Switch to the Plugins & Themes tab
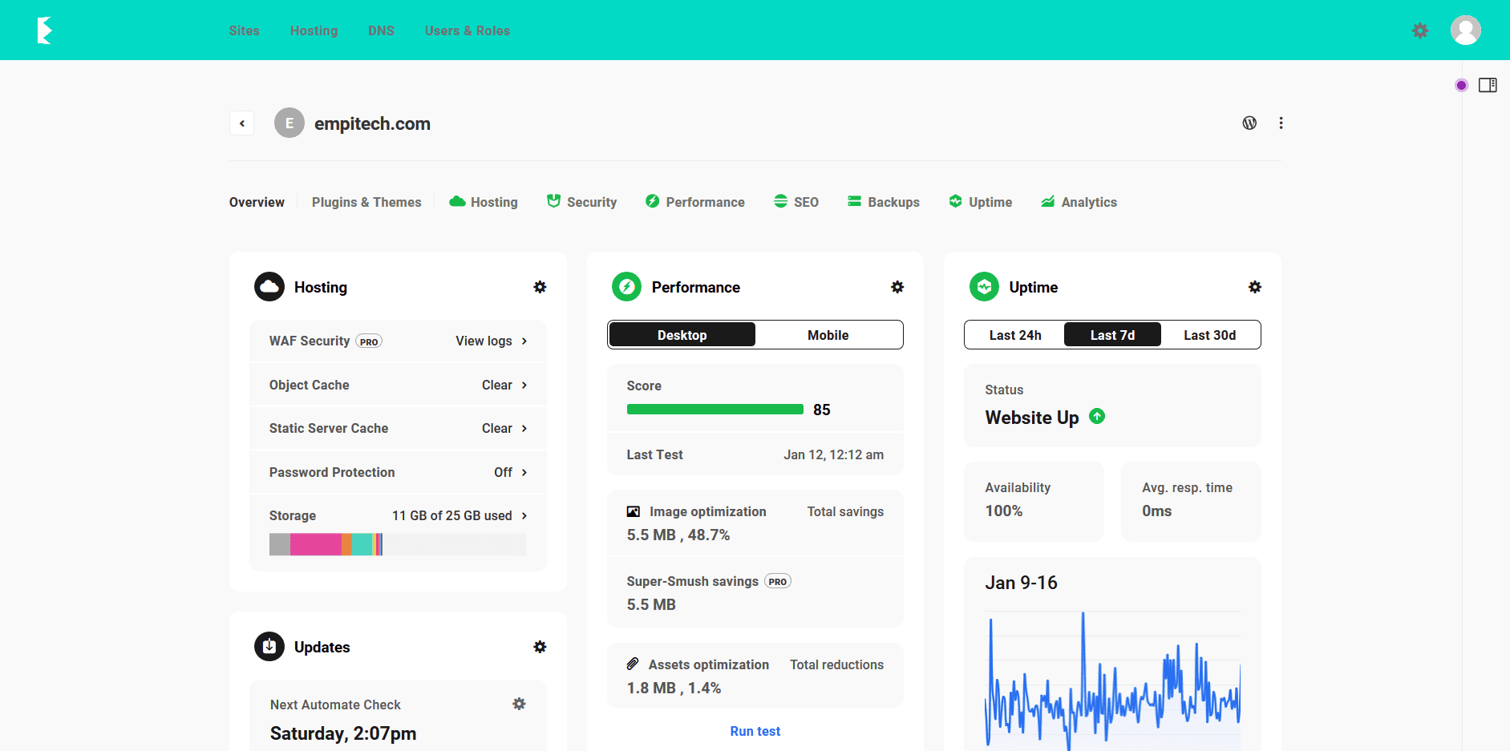1510x751 pixels. click(x=366, y=202)
